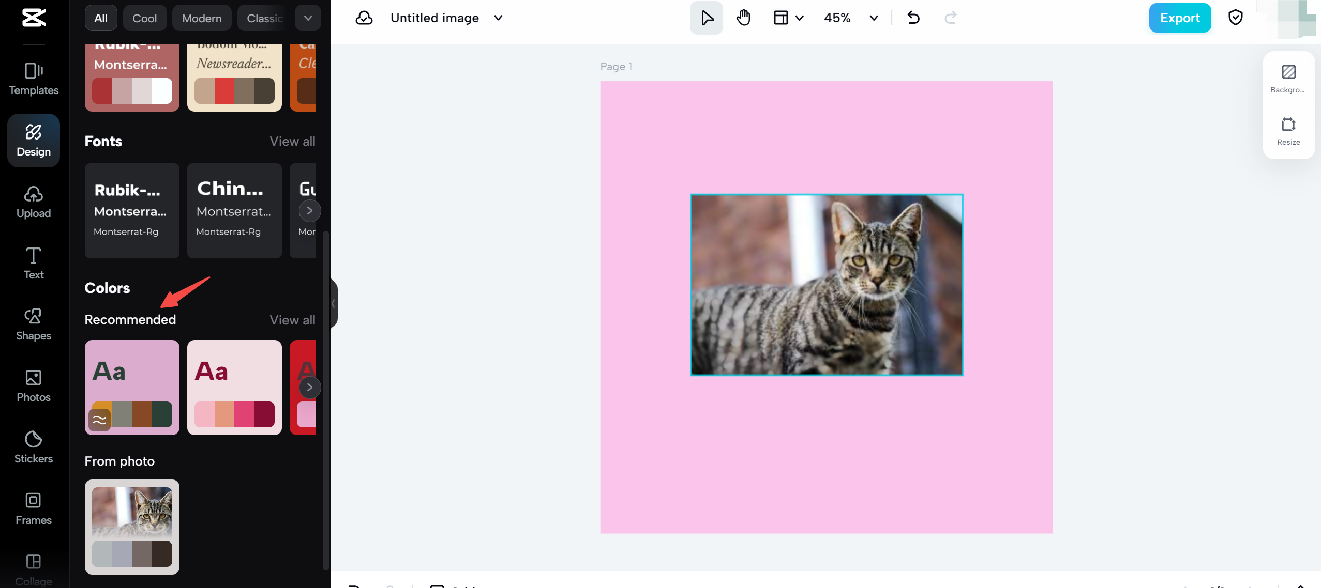Open the Untitled image name dropdown
This screenshot has height=588, width=1321.
coord(498,18)
